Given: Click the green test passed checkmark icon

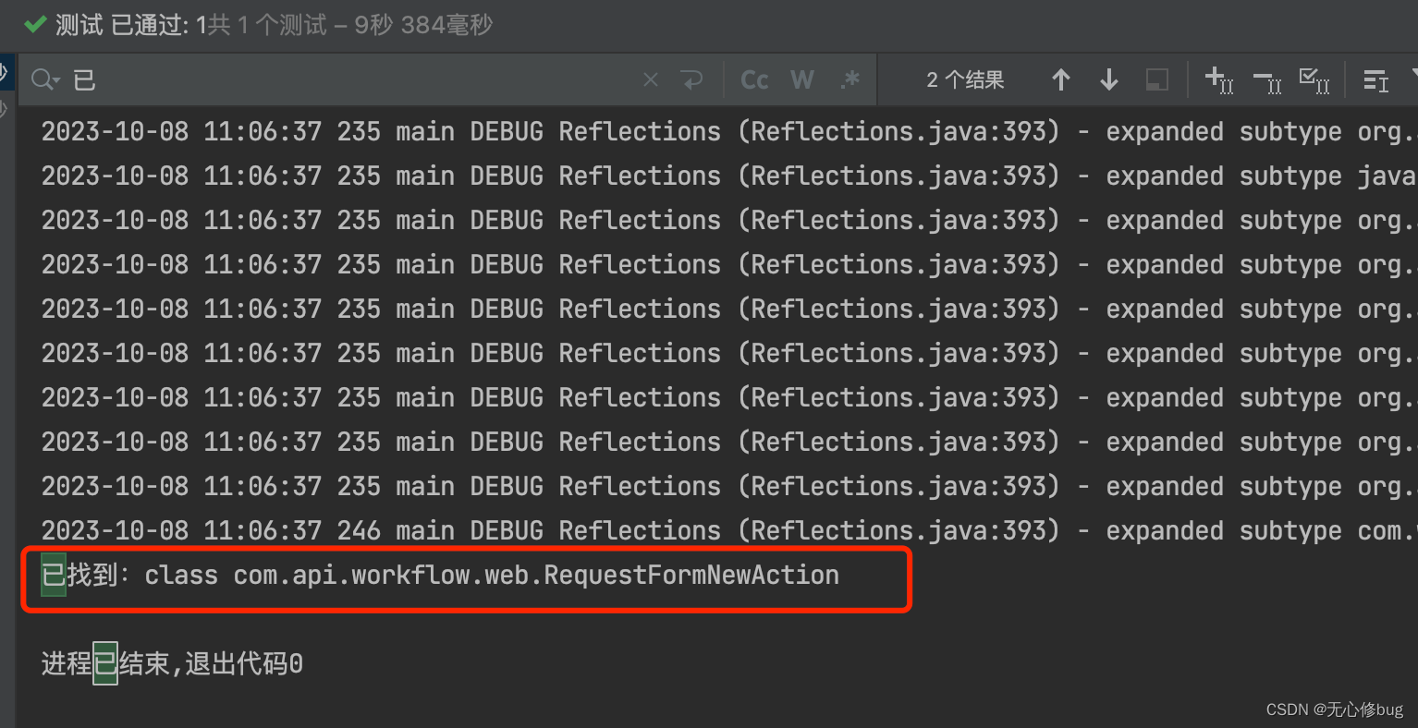Looking at the screenshot, I should [35, 24].
